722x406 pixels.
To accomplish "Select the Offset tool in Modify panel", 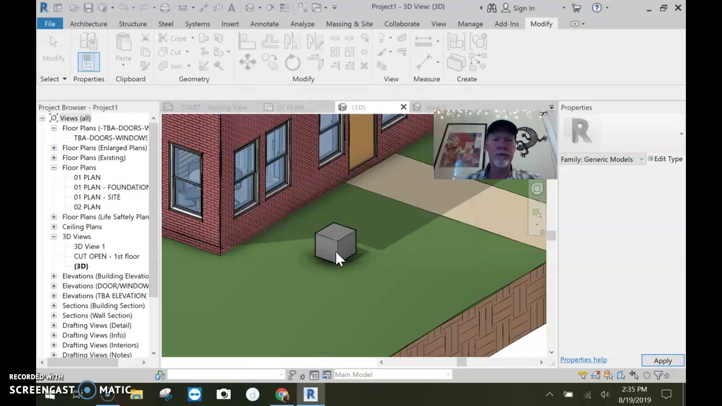I will point(270,41).
